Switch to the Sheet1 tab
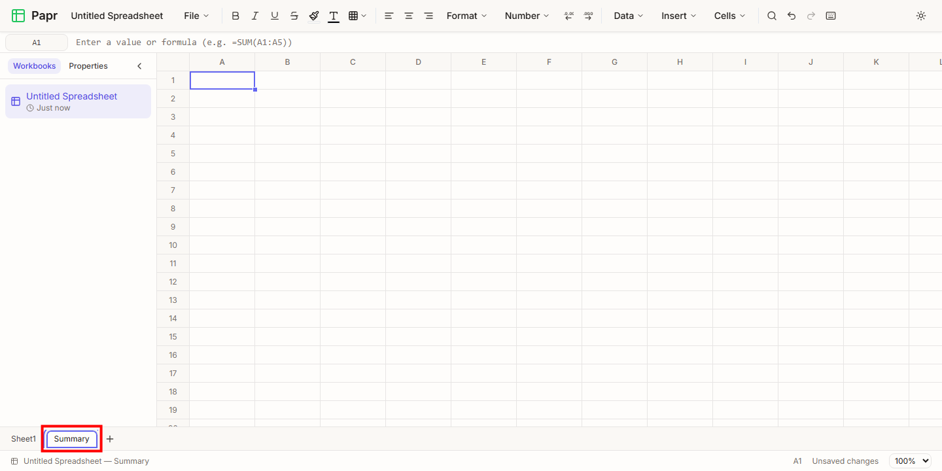Viewport: 942px width, 471px height. point(24,439)
